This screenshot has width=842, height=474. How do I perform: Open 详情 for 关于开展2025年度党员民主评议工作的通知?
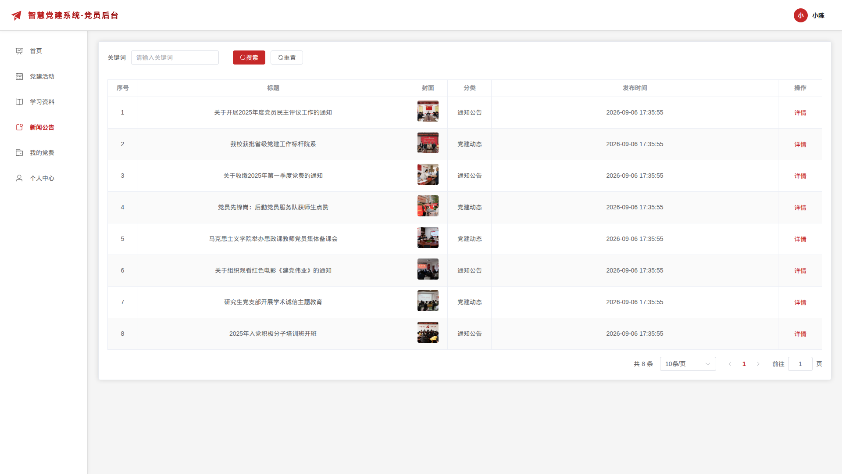[800, 113]
